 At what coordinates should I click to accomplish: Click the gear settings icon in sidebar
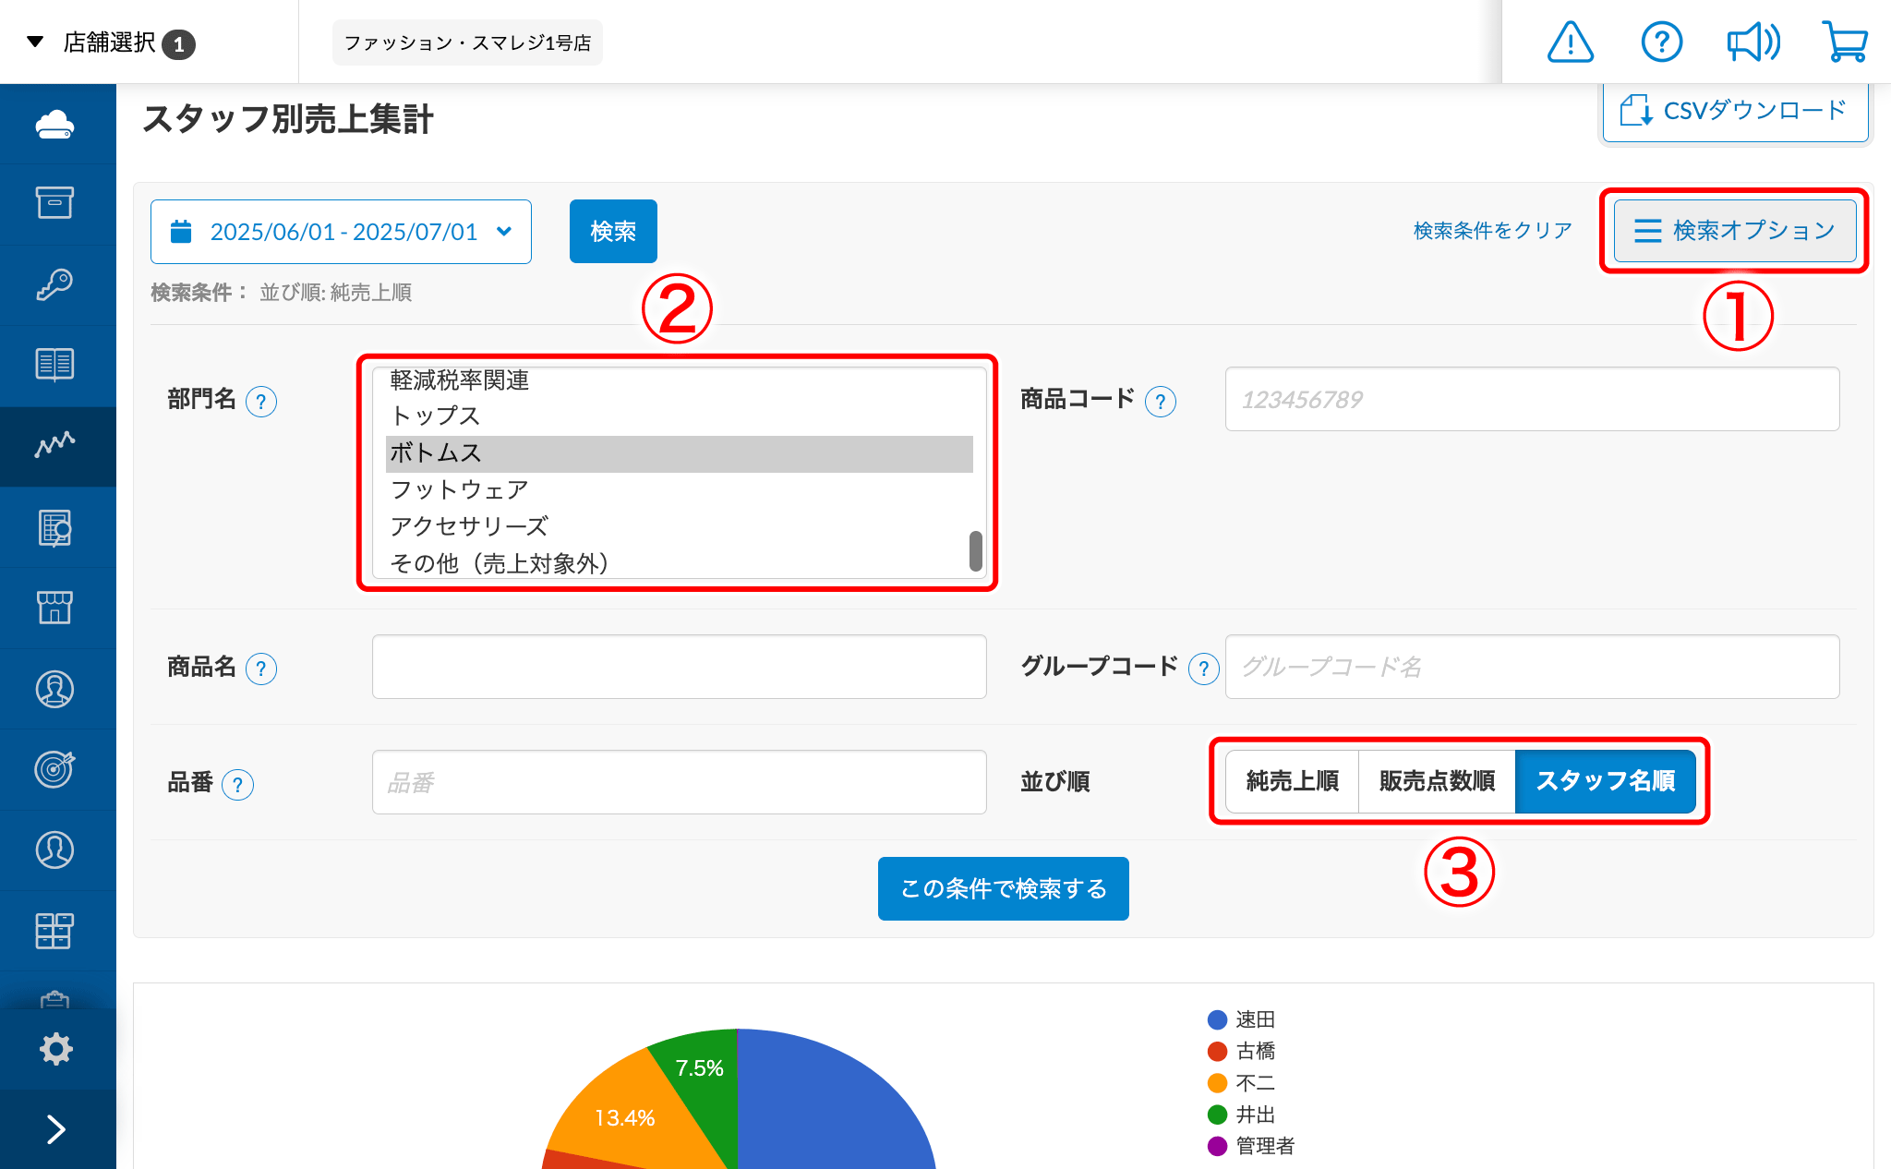(x=55, y=1049)
